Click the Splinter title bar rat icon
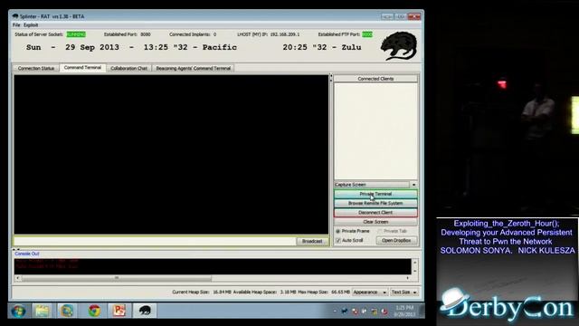This screenshot has height=326, width=579. coord(15,16)
